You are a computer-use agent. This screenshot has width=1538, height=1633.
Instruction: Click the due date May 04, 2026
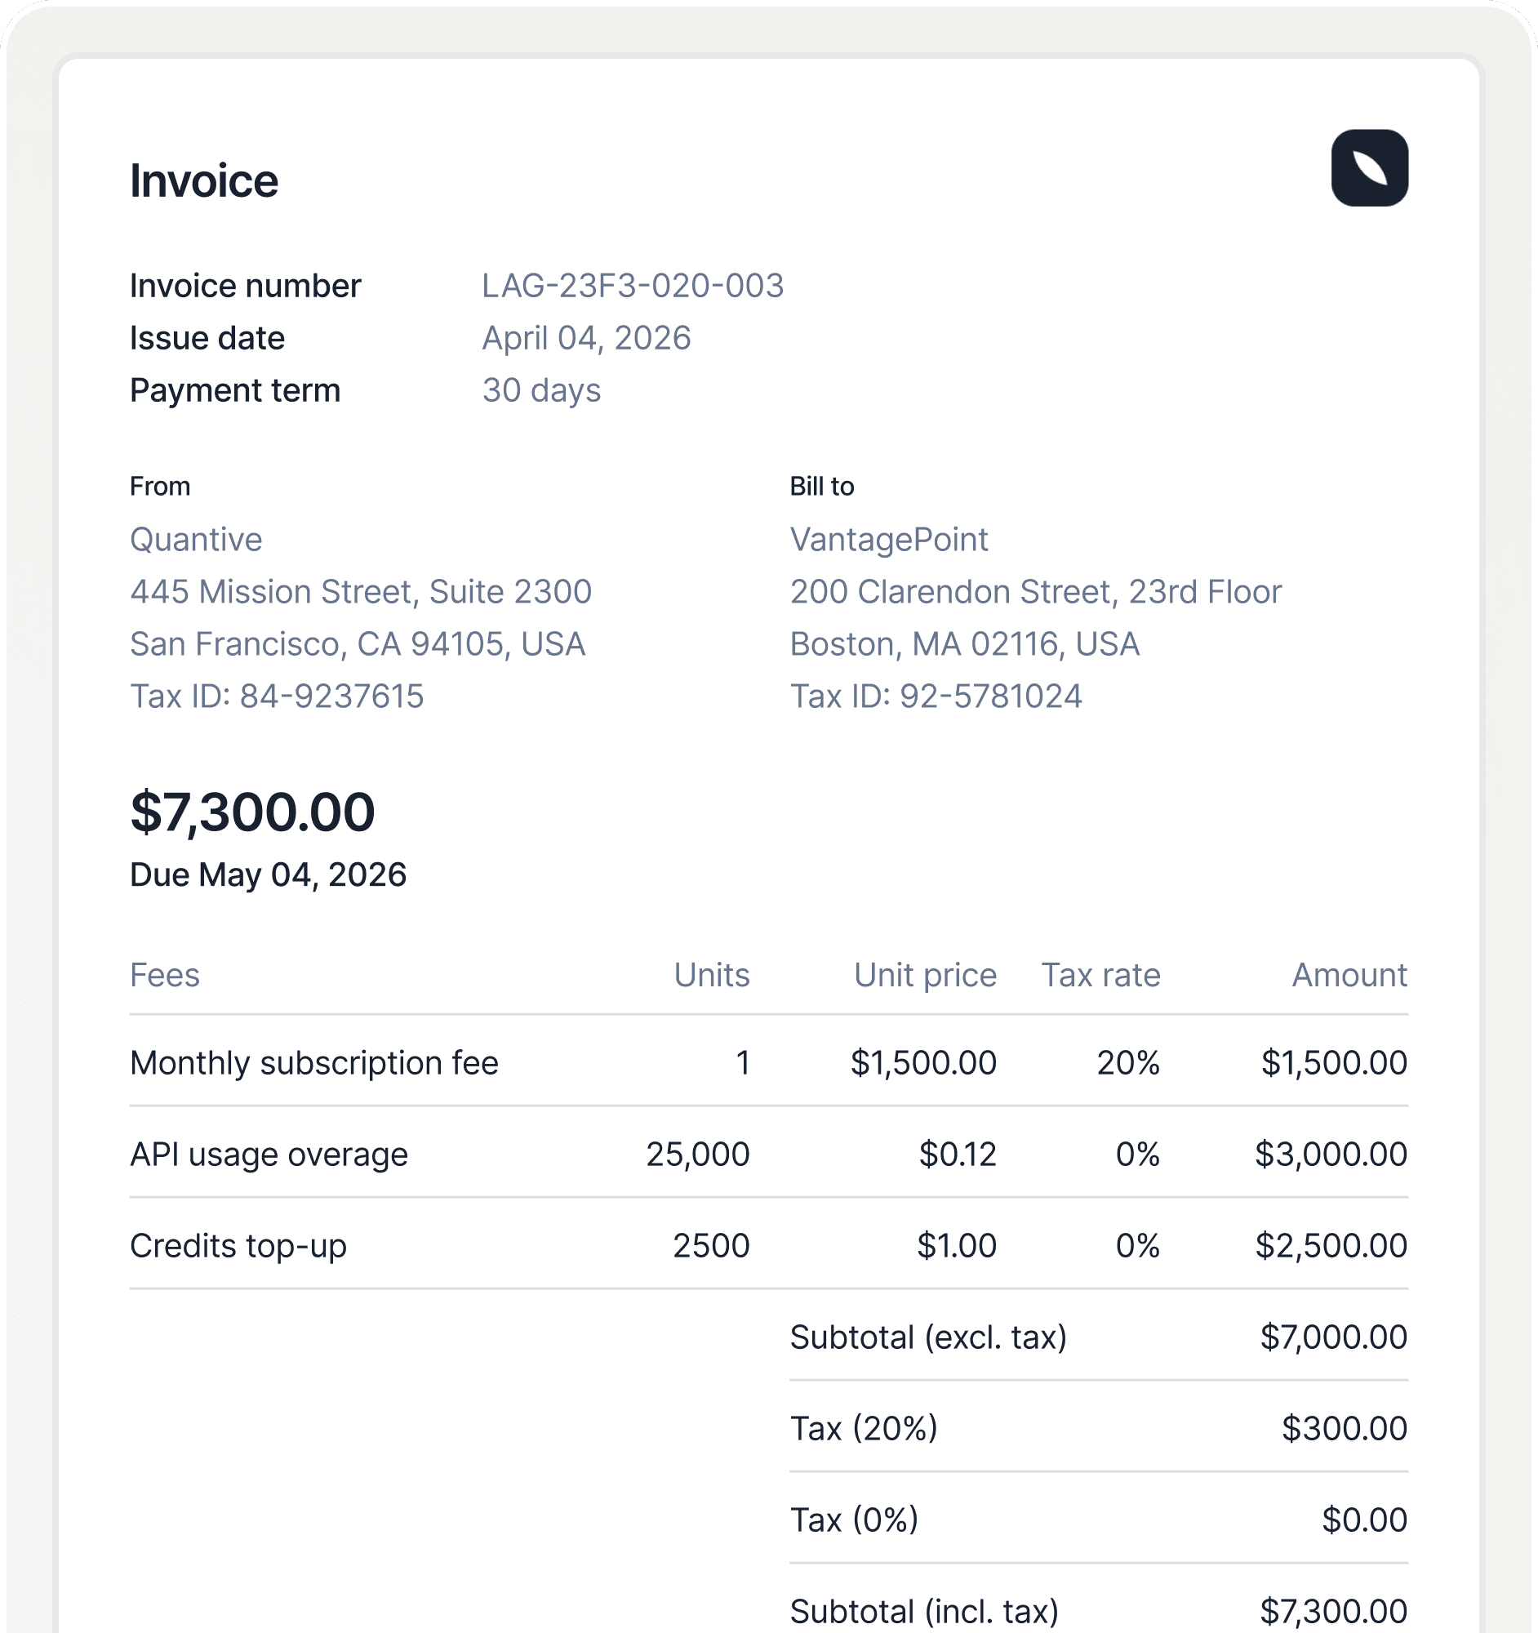(x=266, y=874)
